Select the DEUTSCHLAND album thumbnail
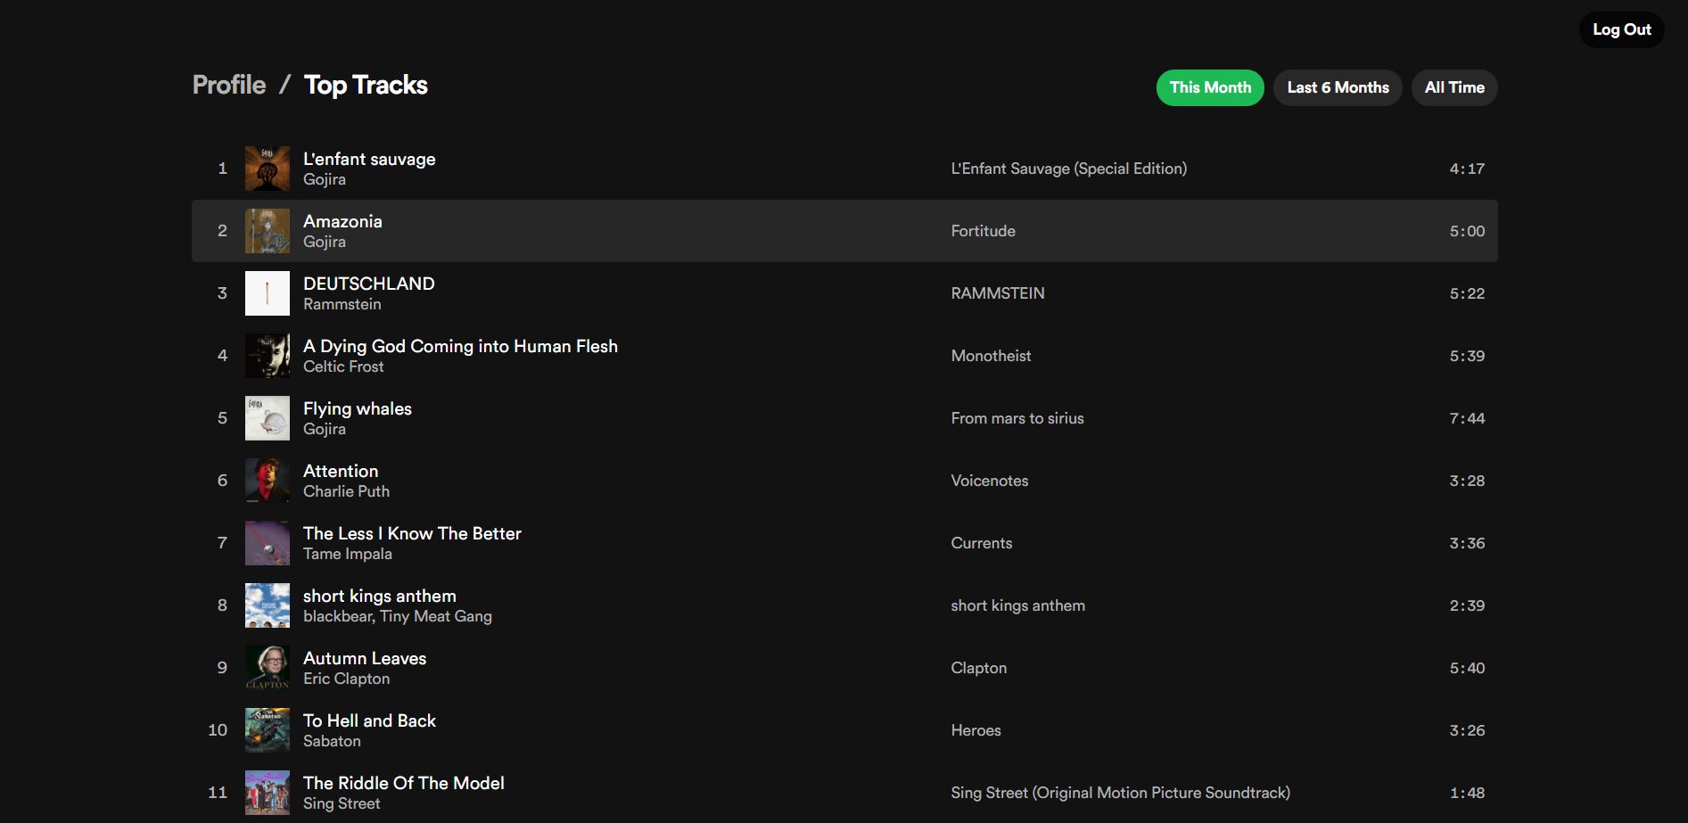This screenshot has height=823, width=1688. (x=267, y=292)
